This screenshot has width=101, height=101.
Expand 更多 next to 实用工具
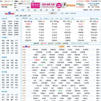coord(18,19)
